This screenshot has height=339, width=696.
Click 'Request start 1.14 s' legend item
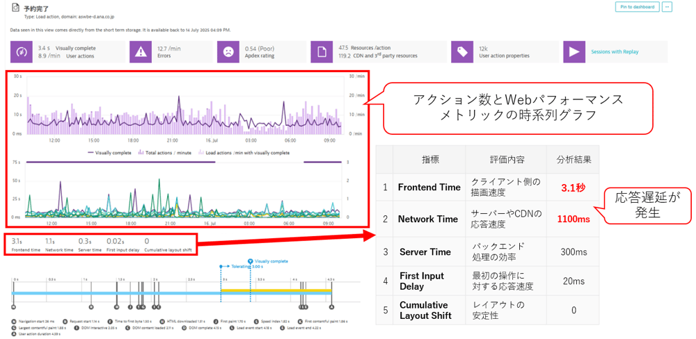point(81,321)
